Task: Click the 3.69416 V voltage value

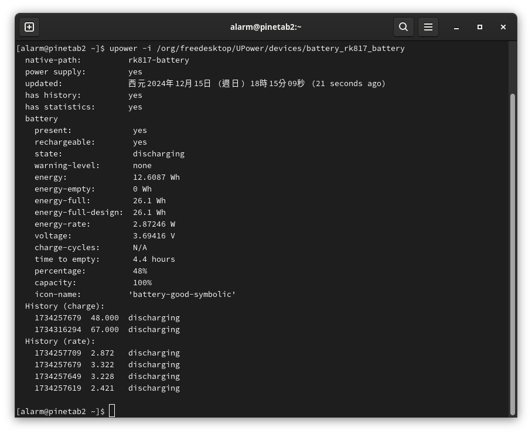Action: click(154, 235)
